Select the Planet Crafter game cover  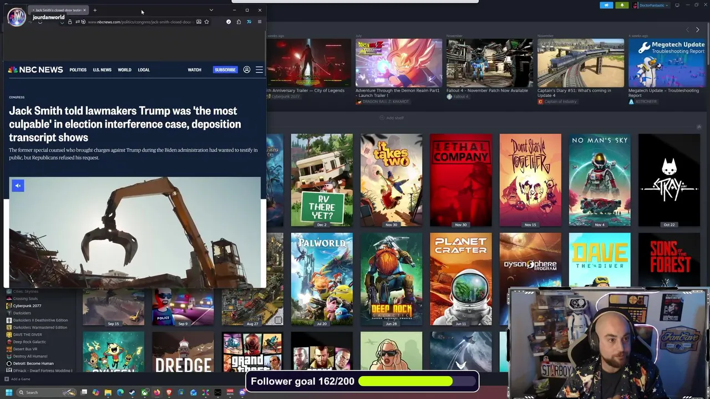[x=460, y=279]
